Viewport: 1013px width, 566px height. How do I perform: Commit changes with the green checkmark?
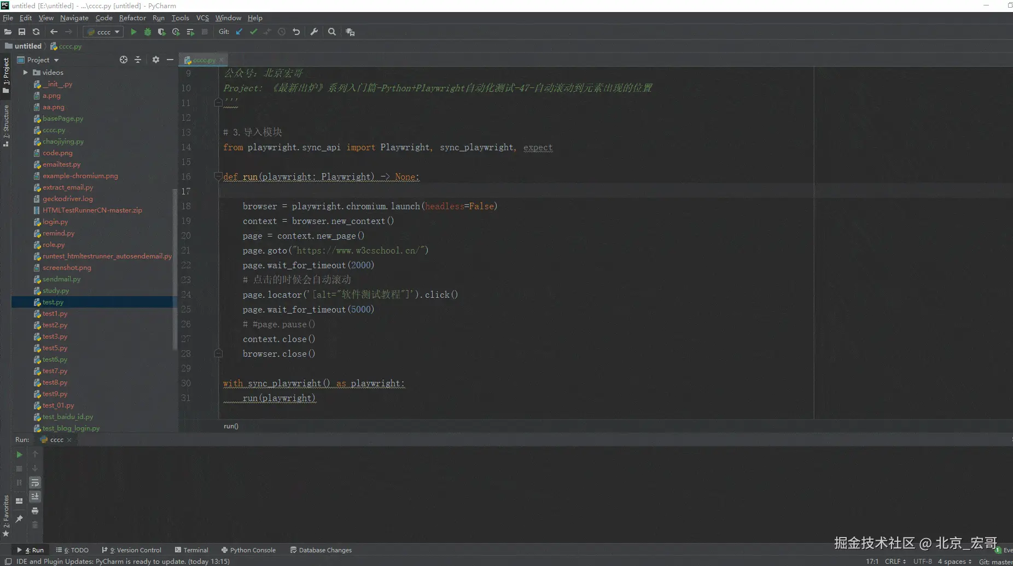click(x=253, y=32)
